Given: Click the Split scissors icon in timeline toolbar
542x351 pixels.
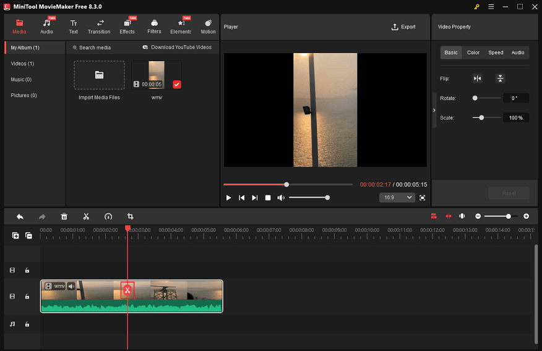Looking at the screenshot, I should click(x=86, y=216).
